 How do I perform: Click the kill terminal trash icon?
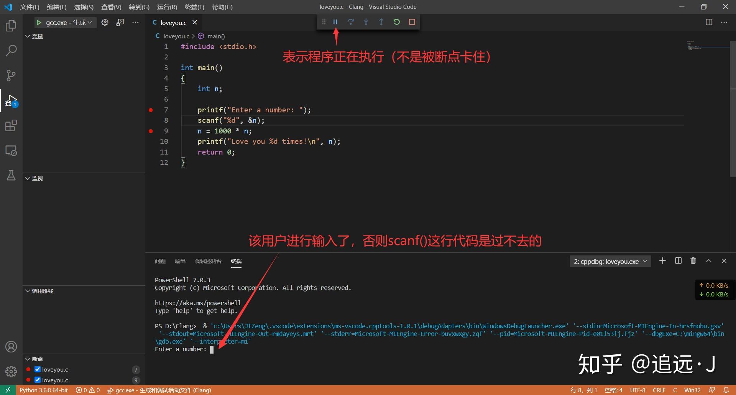click(693, 261)
